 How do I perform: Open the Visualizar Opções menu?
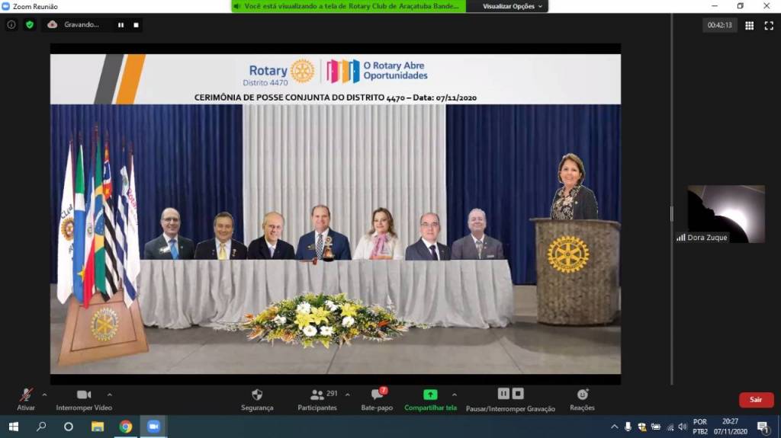pyautogui.click(x=513, y=6)
